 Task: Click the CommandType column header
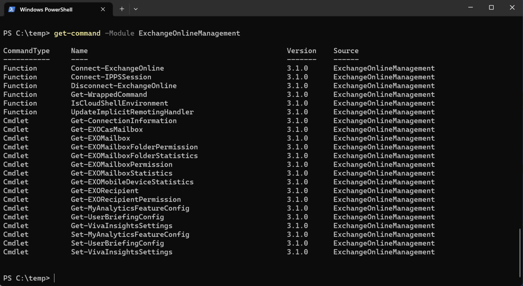tap(27, 51)
